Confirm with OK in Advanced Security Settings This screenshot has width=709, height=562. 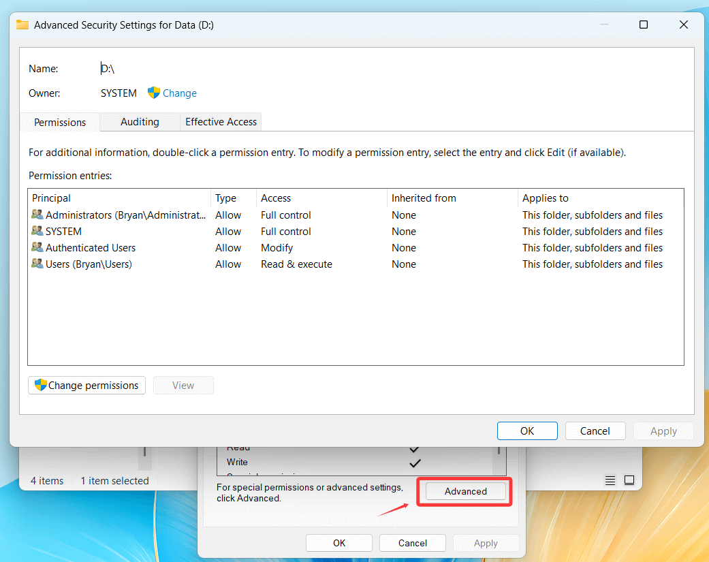(527, 431)
